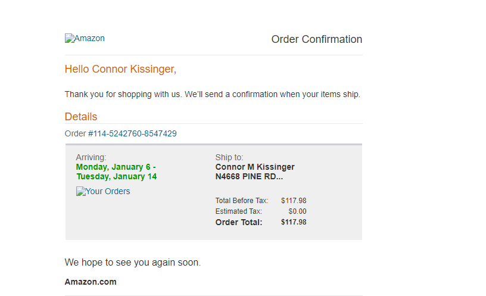
Task: Click the Order Confirmation heading
Action: pos(317,39)
